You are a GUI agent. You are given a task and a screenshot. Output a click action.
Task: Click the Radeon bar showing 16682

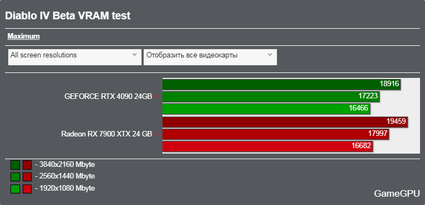(267, 146)
